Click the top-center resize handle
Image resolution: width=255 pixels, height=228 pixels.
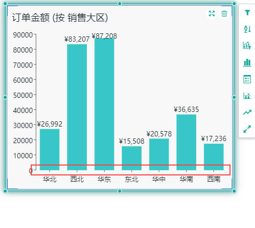[x=120, y=4]
